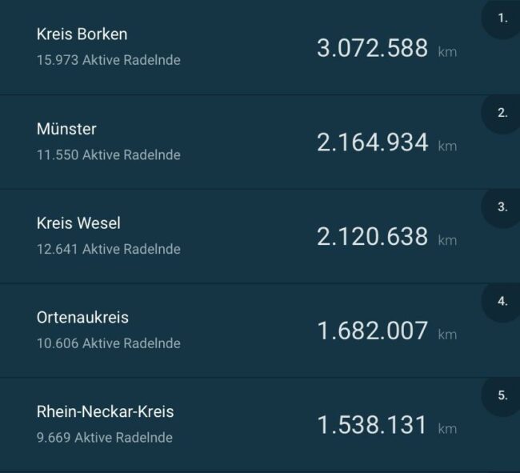This screenshot has width=520, height=473.
Task: Open the Rhein-Neckar-Kreis entry
Action: coord(105,412)
